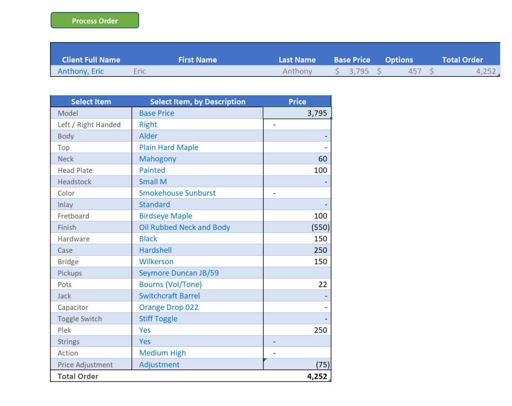Select the Toggle Switch option 'Stiff Toggle'
The image size is (512, 406).
coord(197,319)
